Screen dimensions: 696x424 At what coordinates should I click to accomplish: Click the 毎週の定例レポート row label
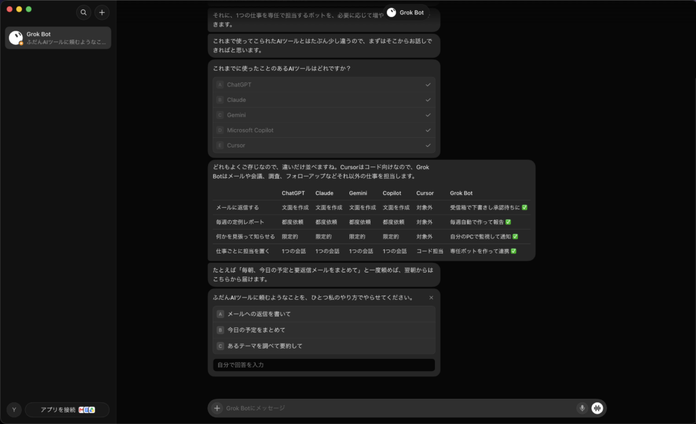pyautogui.click(x=240, y=222)
